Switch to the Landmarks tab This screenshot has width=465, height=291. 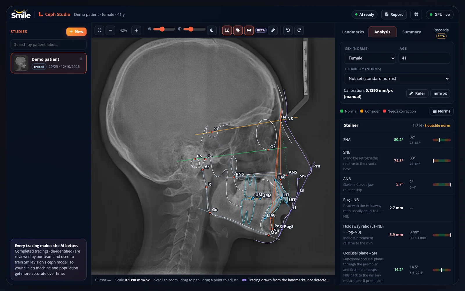[x=353, y=32]
